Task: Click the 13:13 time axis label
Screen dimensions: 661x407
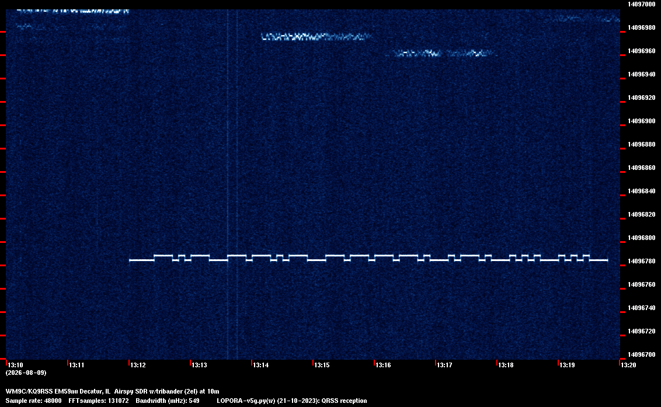Action: click(199, 365)
